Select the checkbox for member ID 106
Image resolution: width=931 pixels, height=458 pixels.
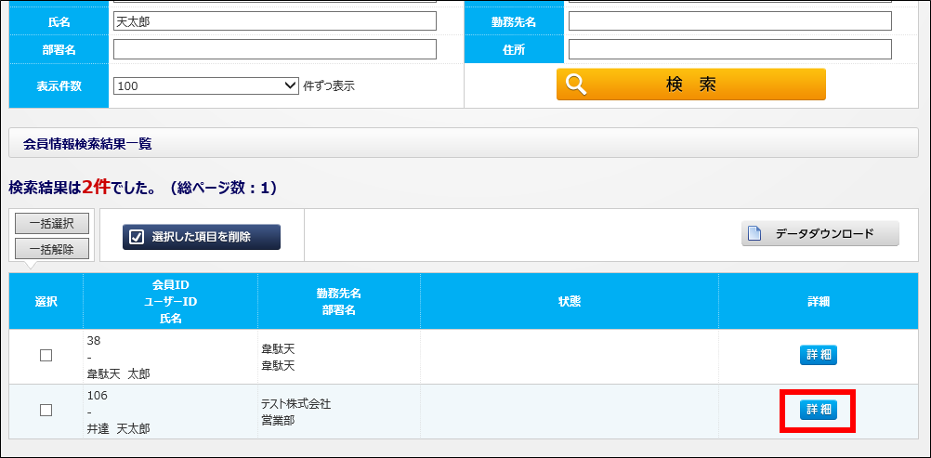[x=46, y=410]
